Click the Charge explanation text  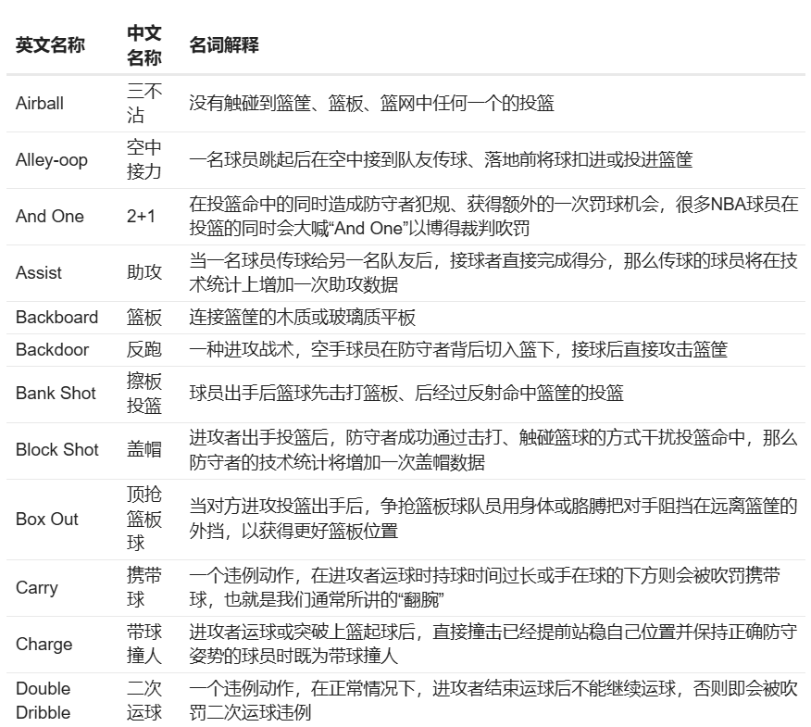tap(493, 645)
